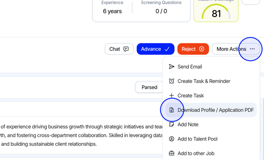Image resolution: width=264 pixels, height=160 pixels.
Task: Click the checkmark icon on Advance
Action: pyautogui.click(x=167, y=49)
